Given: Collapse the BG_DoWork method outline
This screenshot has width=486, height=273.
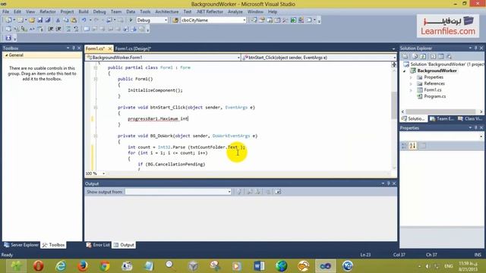Looking at the screenshot, I should tap(96, 136).
